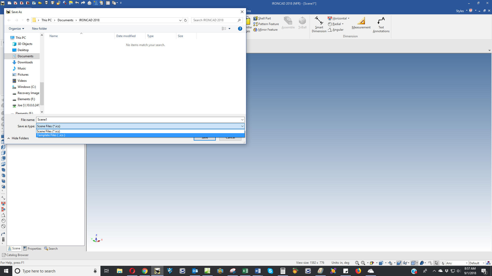Redo with the forward arrow in quick access toolbar
The height and width of the screenshot is (276, 492).
pyautogui.click(x=83, y=3)
